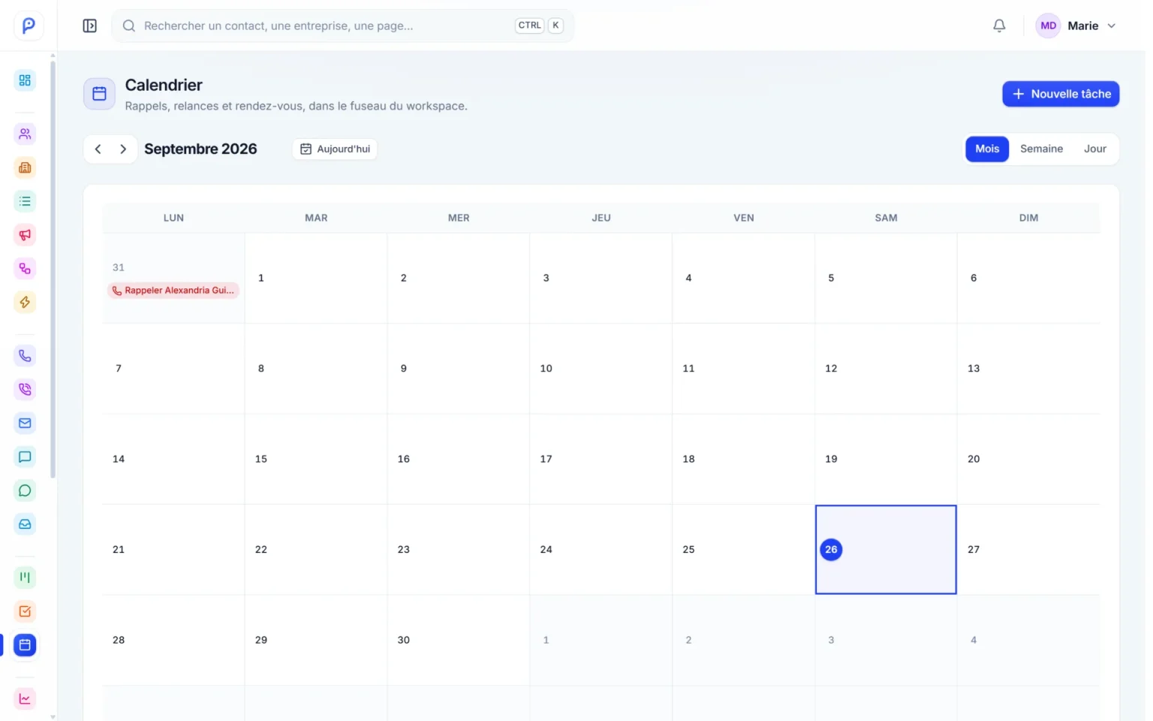Open the lists icon in sidebar
Viewport: 1153px width, 721px height.
(25, 201)
